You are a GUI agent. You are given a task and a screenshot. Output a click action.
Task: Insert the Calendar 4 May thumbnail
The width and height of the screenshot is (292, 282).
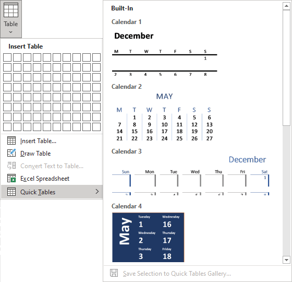148,237
